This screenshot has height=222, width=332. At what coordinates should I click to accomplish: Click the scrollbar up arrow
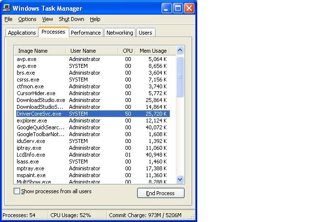pyautogui.click(x=180, y=50)
